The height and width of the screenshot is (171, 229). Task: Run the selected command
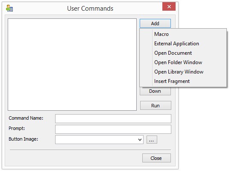156,106
